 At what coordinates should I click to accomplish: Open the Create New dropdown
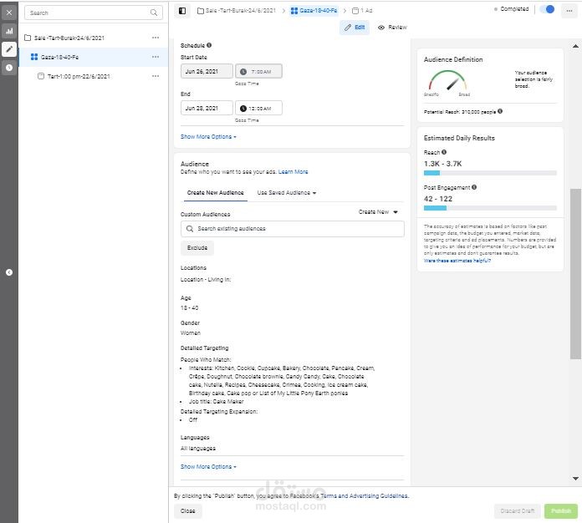(378, 212)
